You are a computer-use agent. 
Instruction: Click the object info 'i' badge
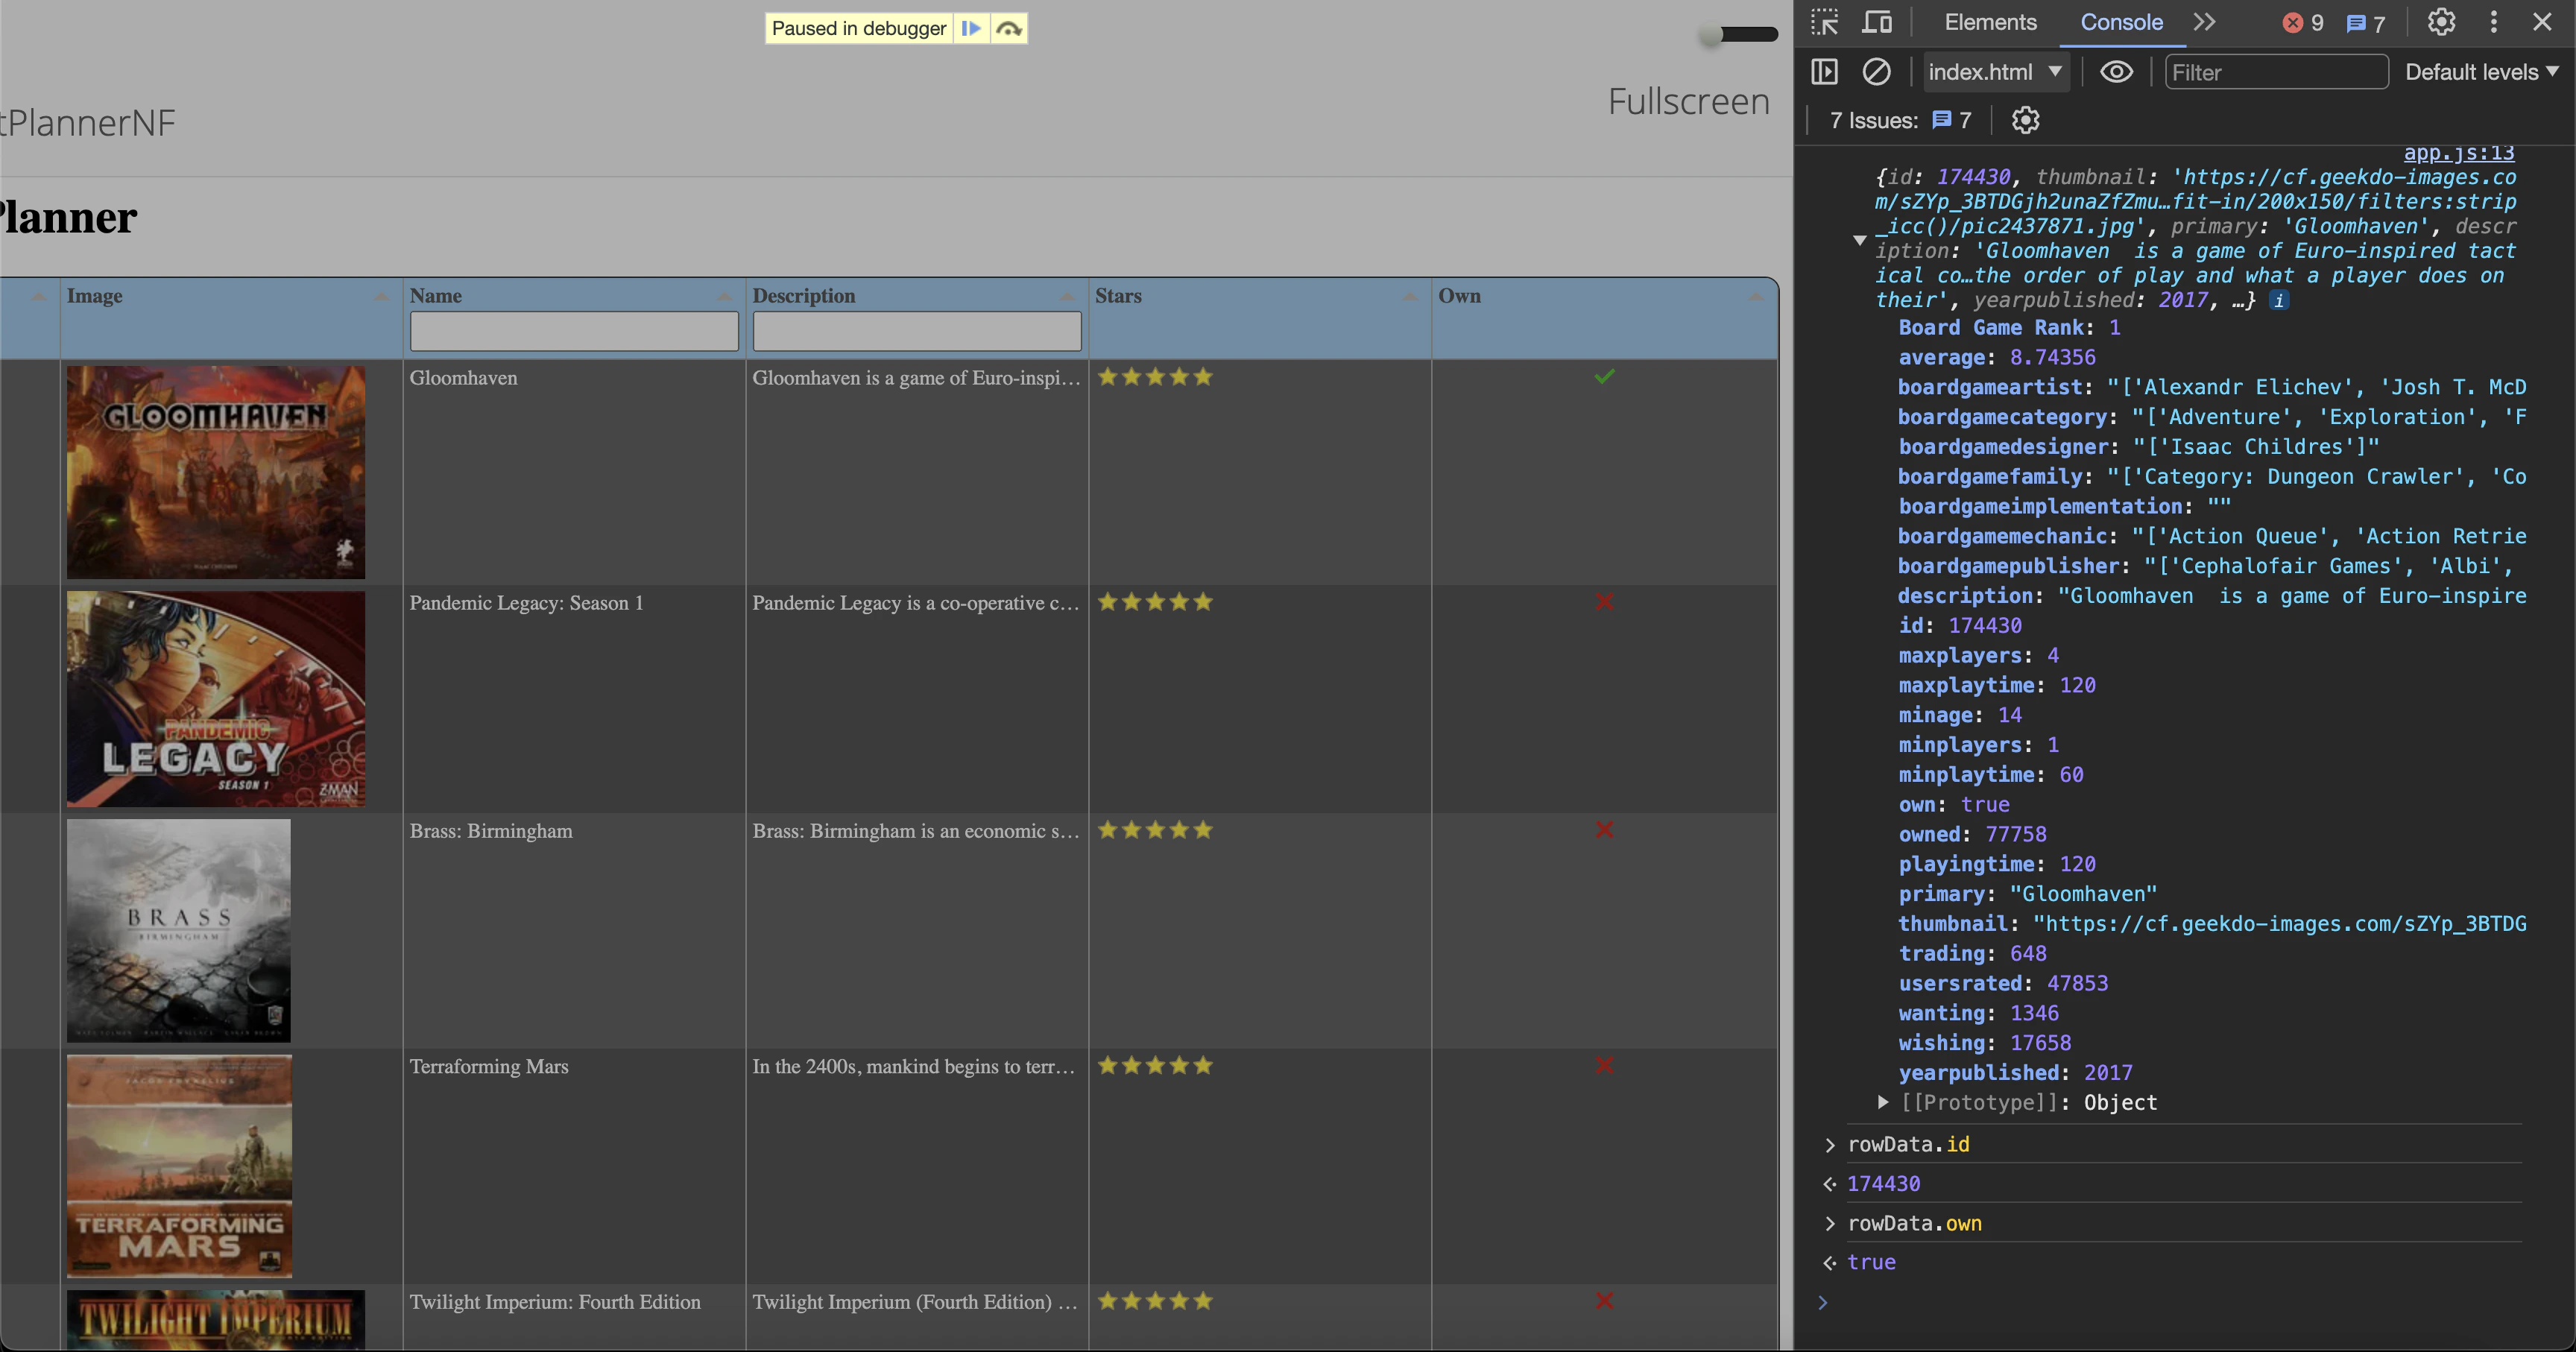click(x=2279, y=301)
